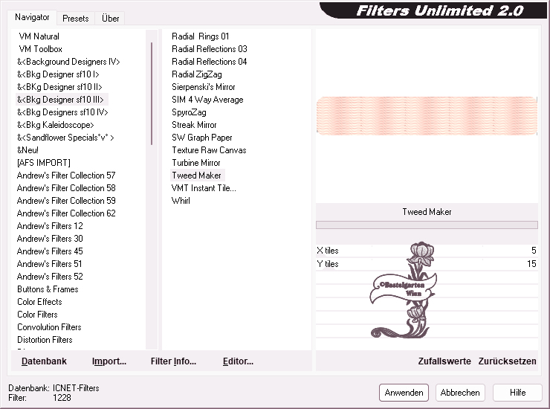This screenshot has height=409, width=550.
Task: Select &<BKg Designer sf10 II> category
Action: tap(59, 87)
